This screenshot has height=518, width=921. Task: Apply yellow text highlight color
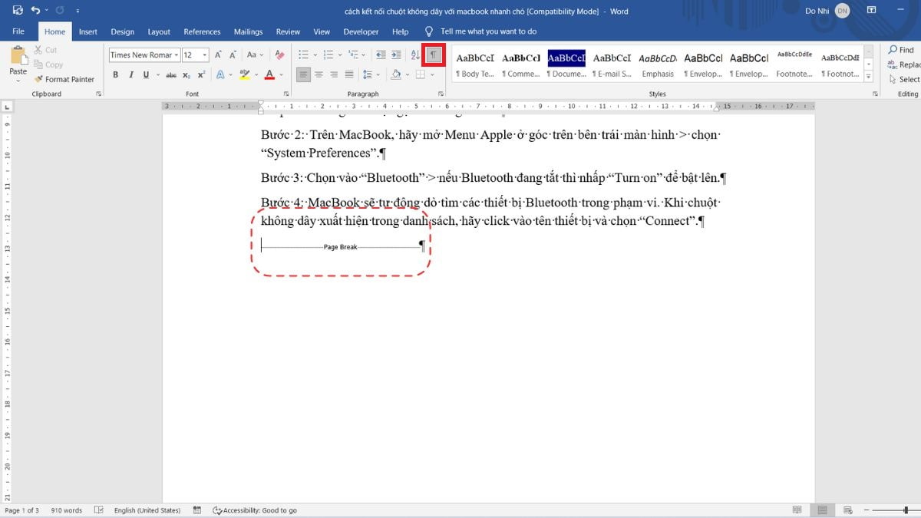tap(244, 74)
